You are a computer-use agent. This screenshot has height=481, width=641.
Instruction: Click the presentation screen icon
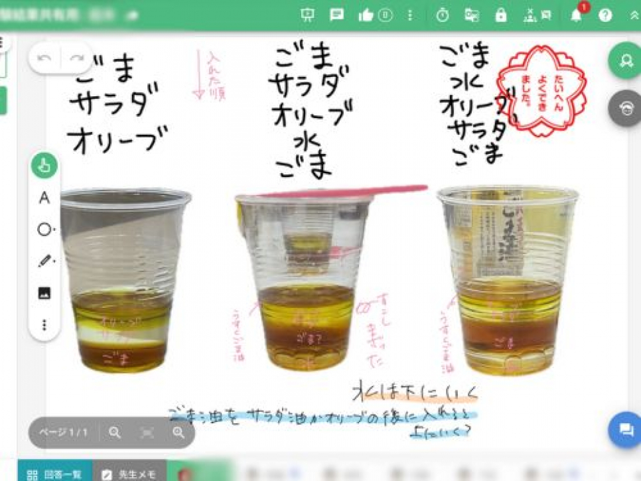click(x=307, y=15)
